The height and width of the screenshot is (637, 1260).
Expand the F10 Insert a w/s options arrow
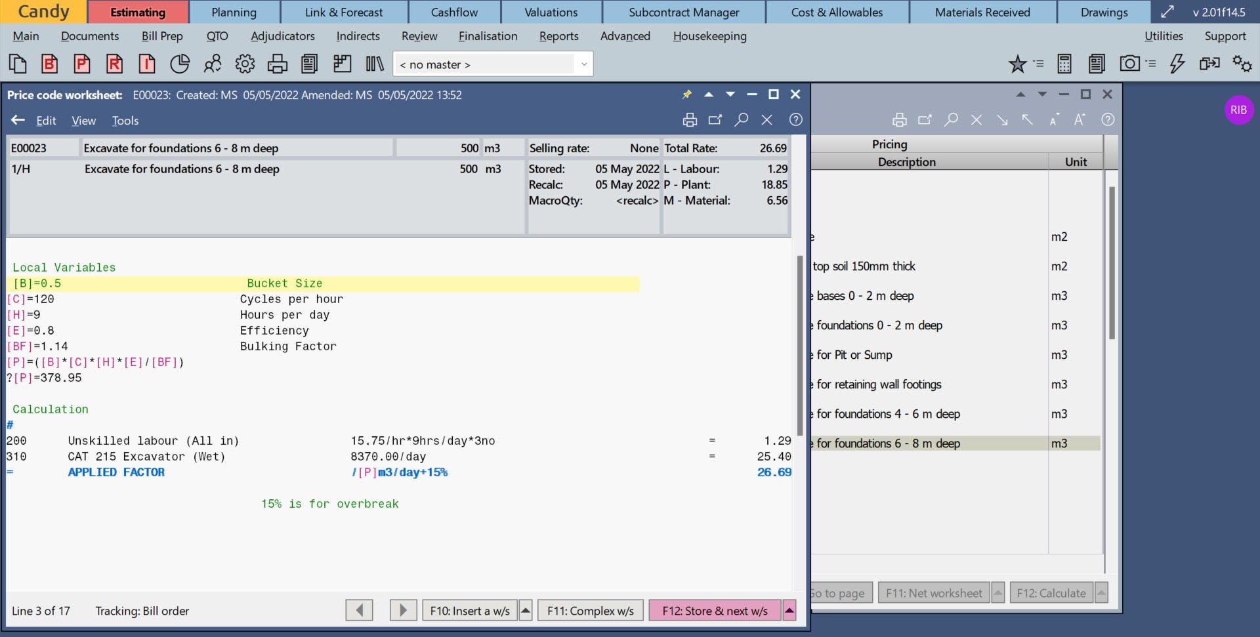[526, 611]
